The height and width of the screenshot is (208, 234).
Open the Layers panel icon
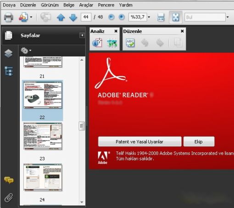coord(9,54)
